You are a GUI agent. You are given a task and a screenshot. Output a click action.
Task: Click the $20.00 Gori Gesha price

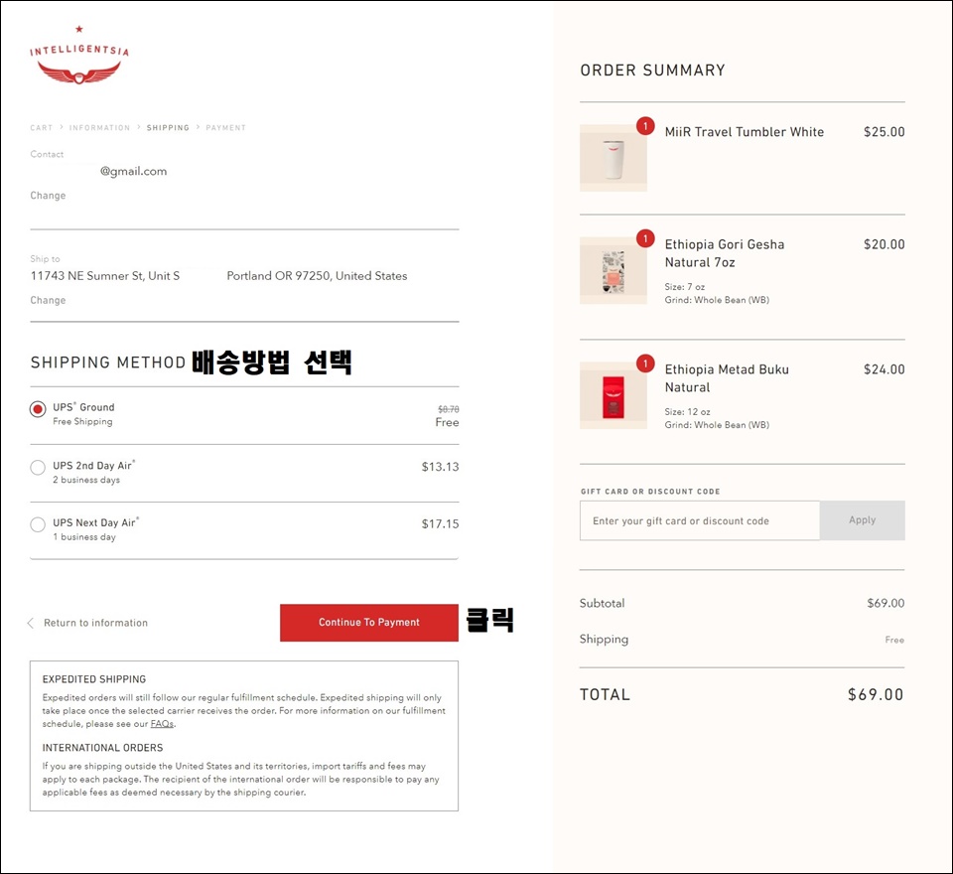884,244
